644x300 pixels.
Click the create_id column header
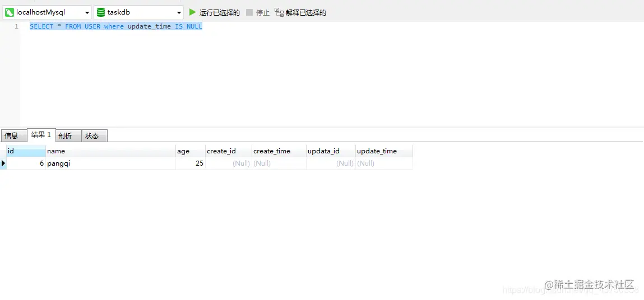(x=229, y=151)
